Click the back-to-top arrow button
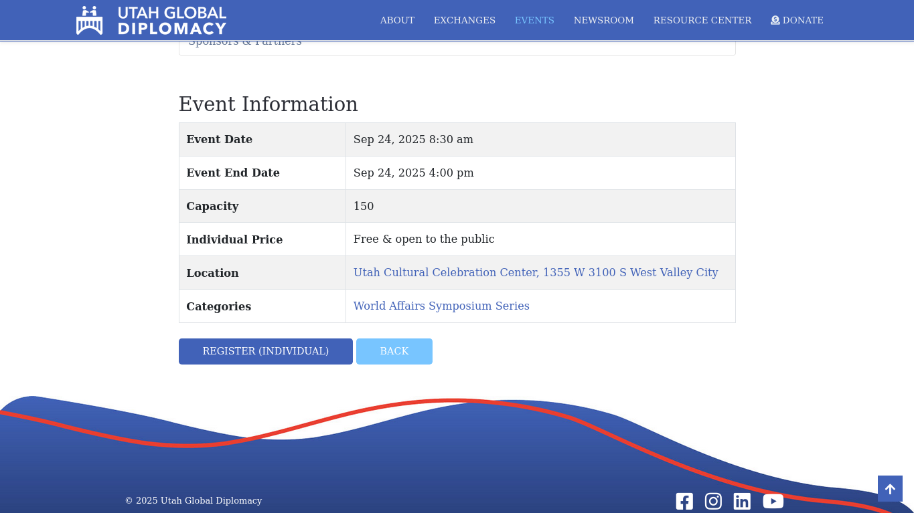 (x=890, y=489)
